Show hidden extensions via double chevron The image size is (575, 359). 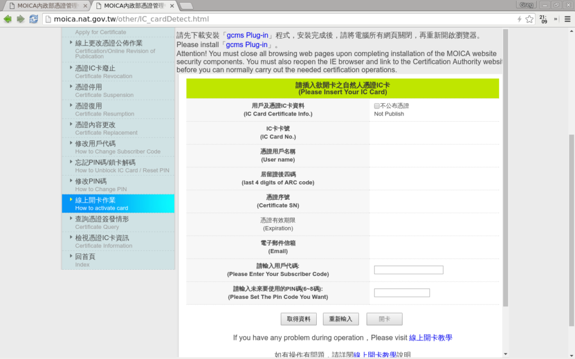coord(555,19)
